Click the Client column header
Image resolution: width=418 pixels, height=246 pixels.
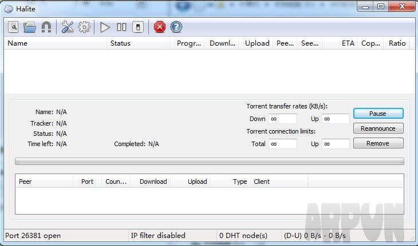coord(279,182)
